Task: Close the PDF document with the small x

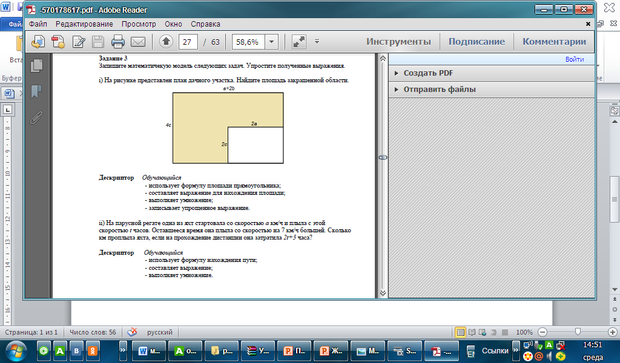Action: [x=588, y=24]
